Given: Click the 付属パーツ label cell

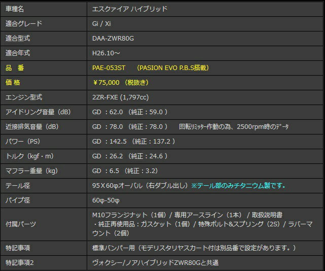Looking at the screenshot, I should coord(21,224).
